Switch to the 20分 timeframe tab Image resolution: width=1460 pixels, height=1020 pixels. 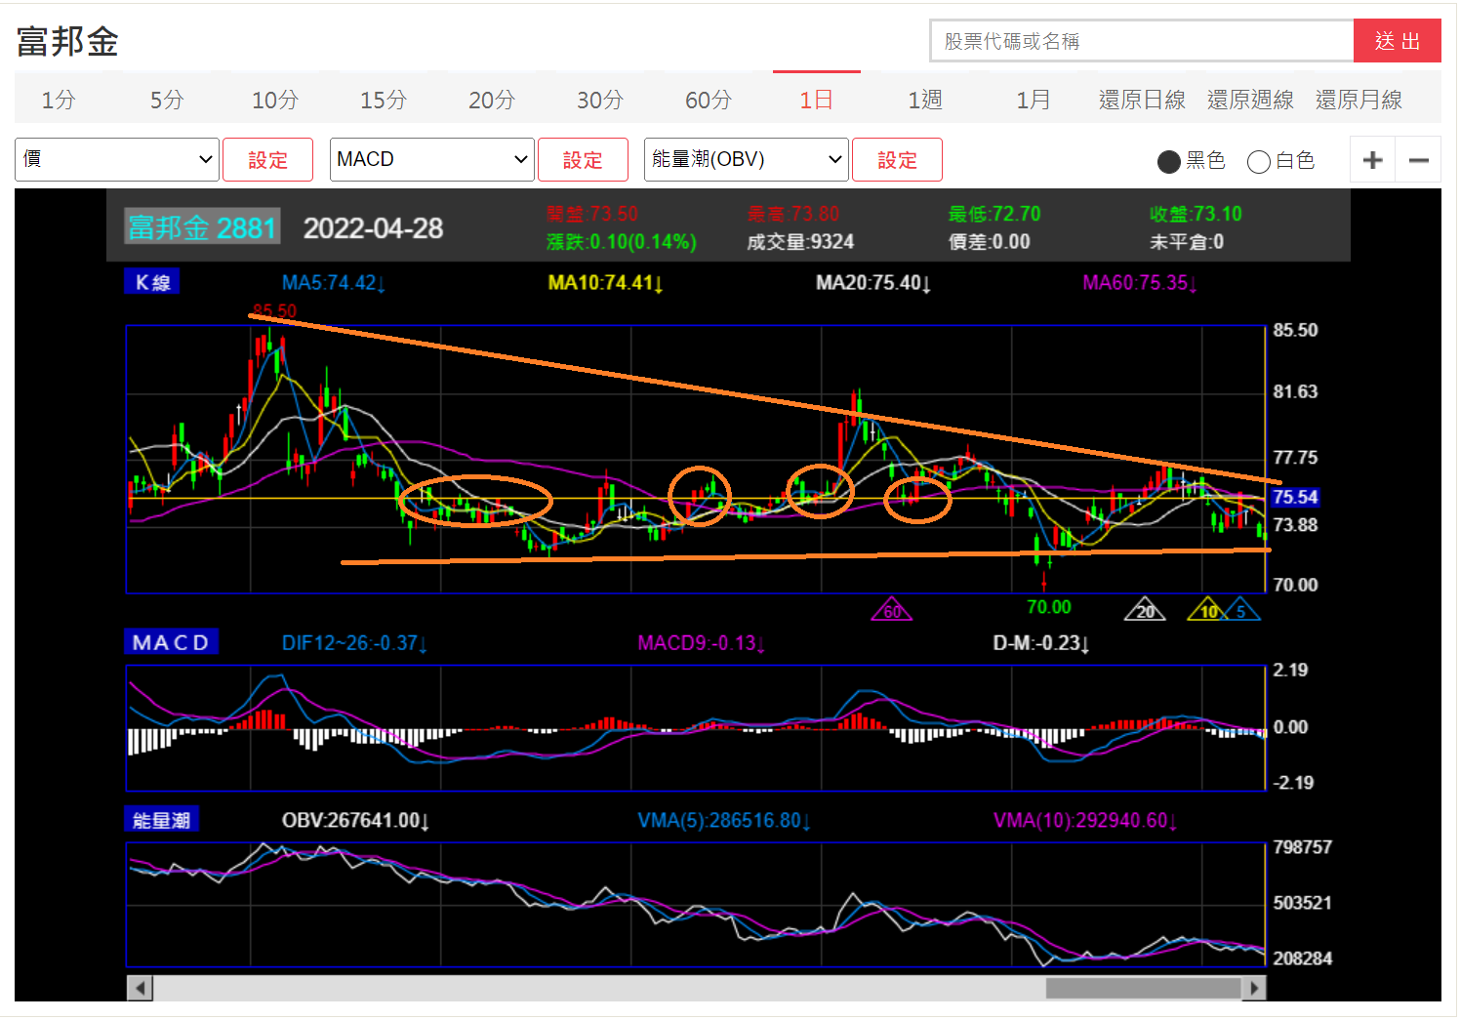tap(492, 100)
